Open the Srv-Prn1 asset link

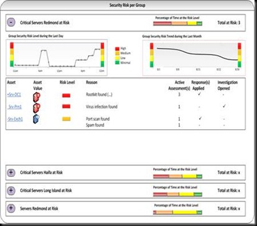click(x=14, y=107)
